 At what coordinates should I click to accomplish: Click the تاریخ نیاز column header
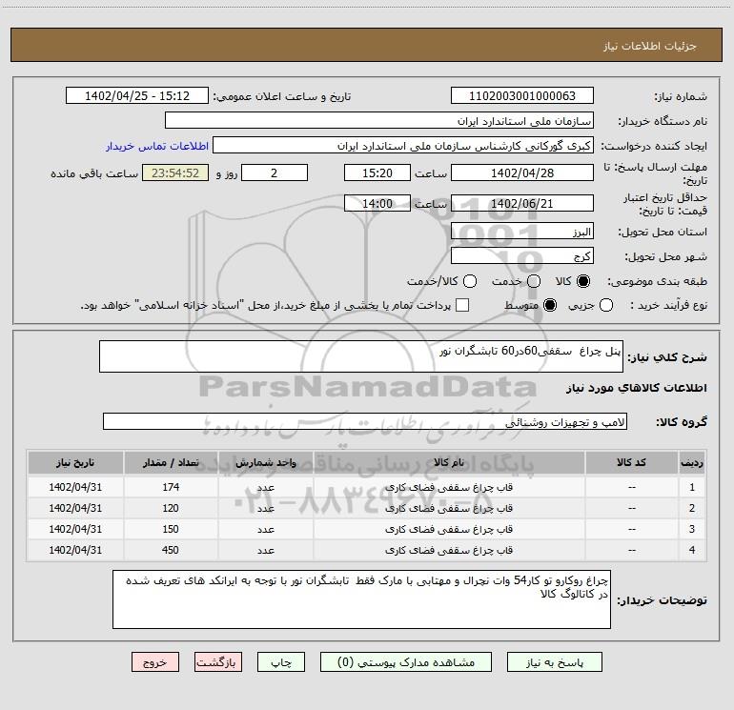pyautogui.click(x=75, y=463)
